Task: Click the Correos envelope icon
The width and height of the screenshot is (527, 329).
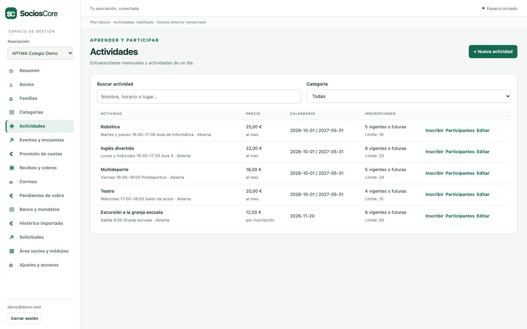Action: click(11, 182)
